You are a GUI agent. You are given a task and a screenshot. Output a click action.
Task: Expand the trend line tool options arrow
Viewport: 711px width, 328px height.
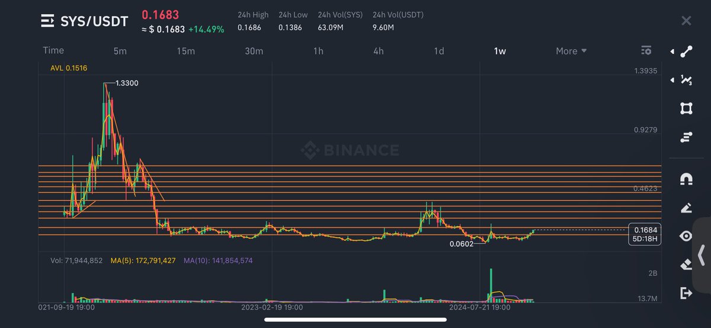(672, 52)
